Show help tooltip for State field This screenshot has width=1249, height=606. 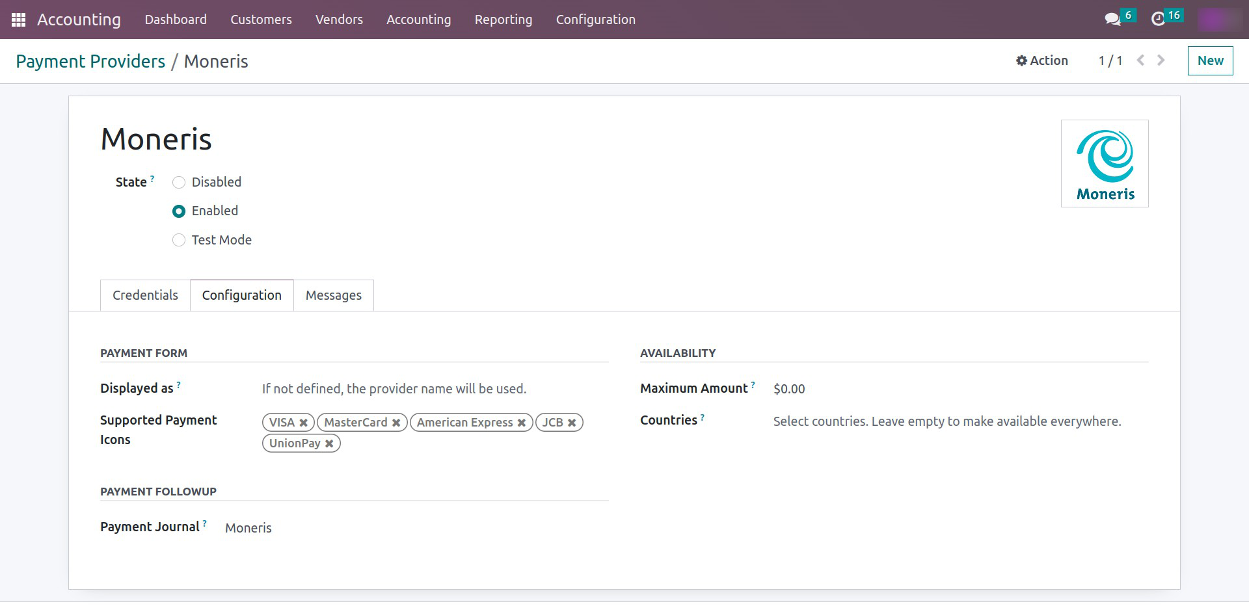pyautogui.click(x=152, y=178)
